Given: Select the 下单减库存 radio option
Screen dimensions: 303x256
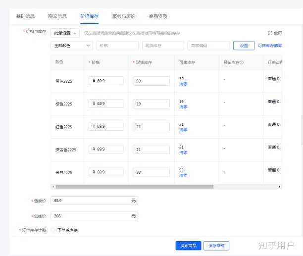Looking at the screenshot, I should (x=53, y=230).
